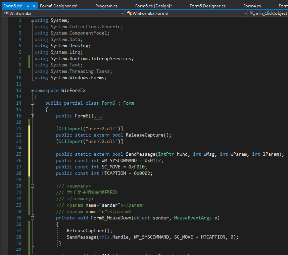Click the 'WM_SYSCOMMAND' constant declaration

119,161
